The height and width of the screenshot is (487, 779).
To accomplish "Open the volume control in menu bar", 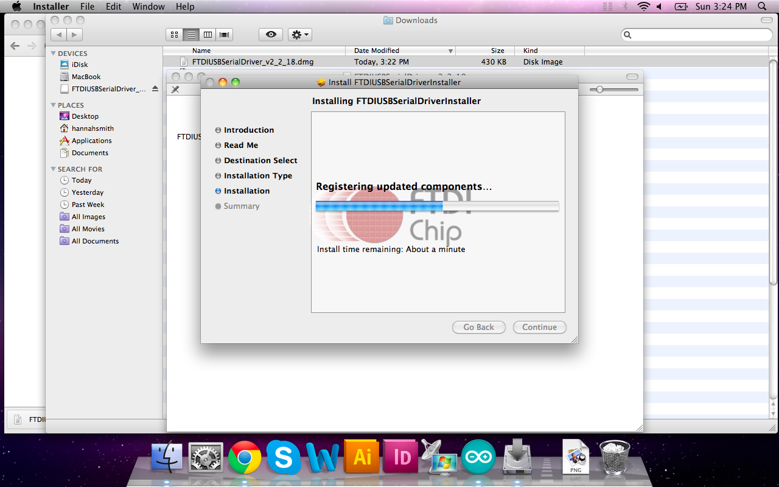I will point(659,7).
